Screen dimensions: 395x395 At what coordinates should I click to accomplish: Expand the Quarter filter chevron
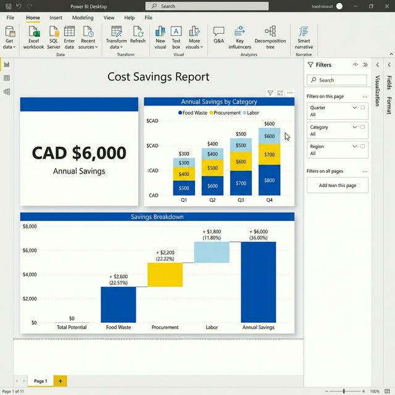(x=355, y=107)
